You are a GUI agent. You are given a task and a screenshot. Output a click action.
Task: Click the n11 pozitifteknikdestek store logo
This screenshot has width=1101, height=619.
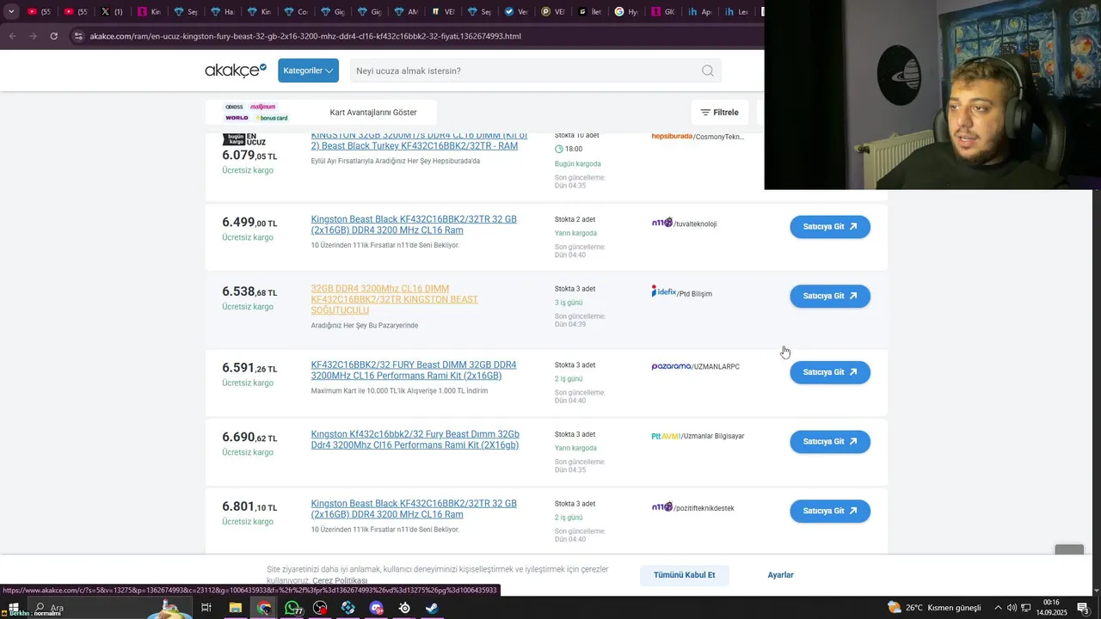coord(661,507)
